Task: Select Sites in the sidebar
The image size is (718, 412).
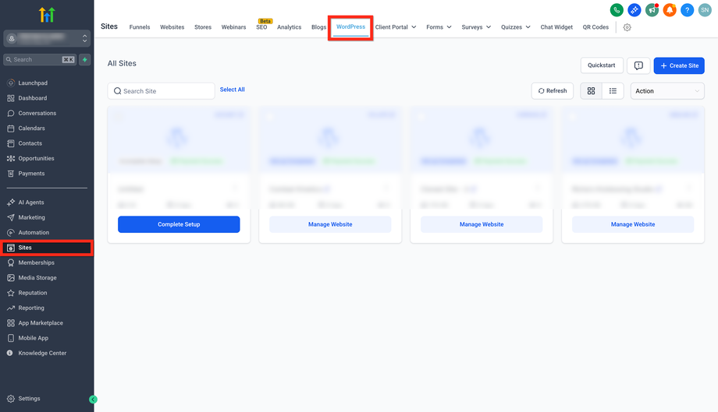Action: pyautogui.click(x=47, y=248)
